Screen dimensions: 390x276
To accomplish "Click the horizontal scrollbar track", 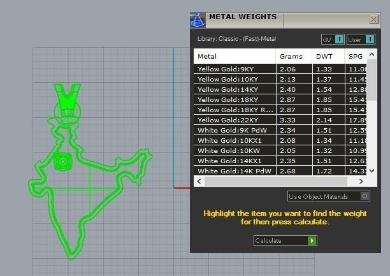I will [275, 182].
